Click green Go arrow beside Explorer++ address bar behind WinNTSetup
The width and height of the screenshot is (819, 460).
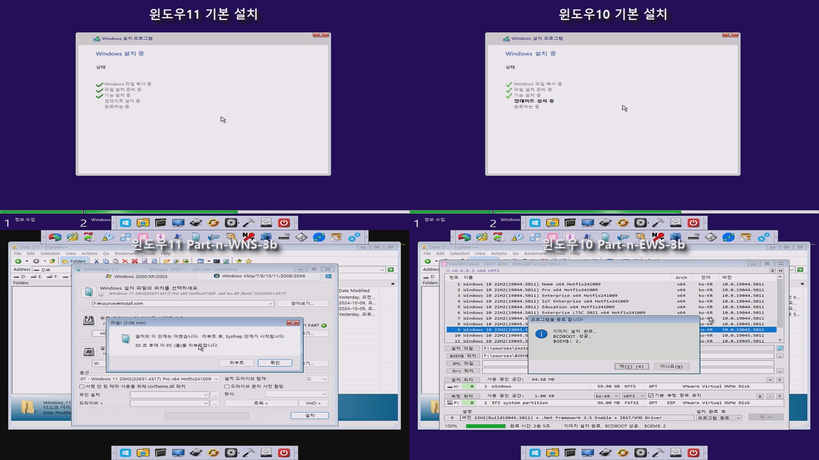click(391, 270)
